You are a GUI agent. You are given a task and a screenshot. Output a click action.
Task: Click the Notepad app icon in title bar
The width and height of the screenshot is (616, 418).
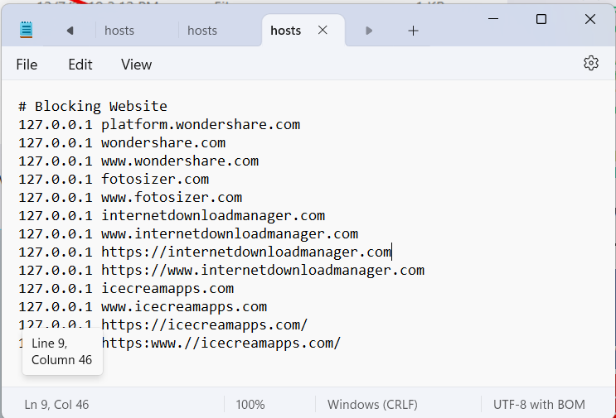click(27, 31)
